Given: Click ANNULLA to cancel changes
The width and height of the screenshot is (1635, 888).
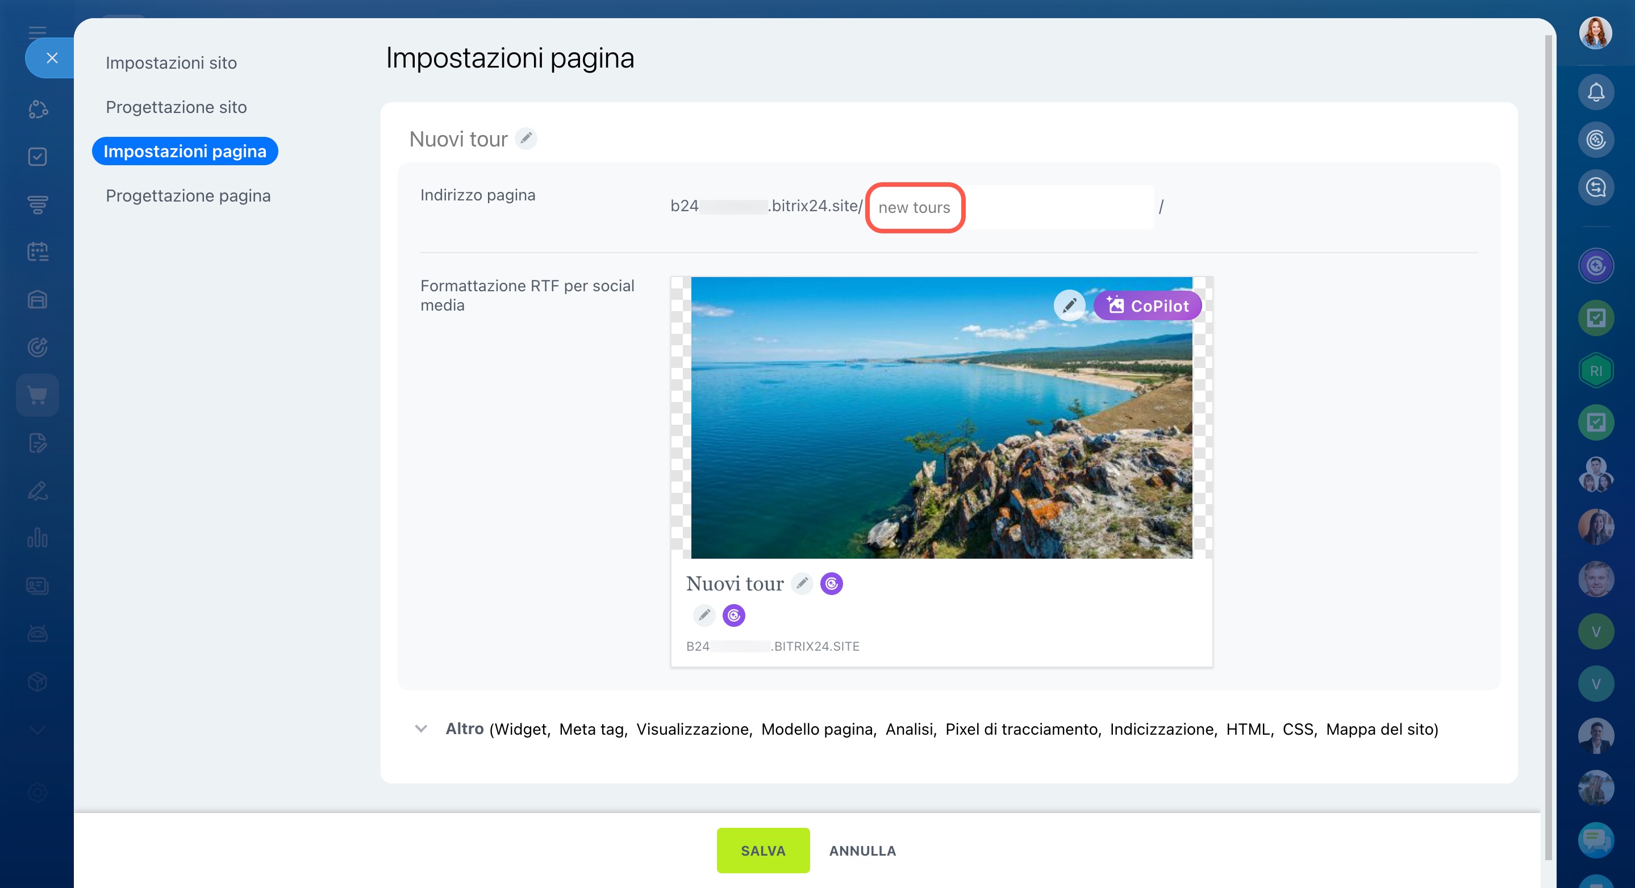Looking at the screenshot, I should click(862, 851).
